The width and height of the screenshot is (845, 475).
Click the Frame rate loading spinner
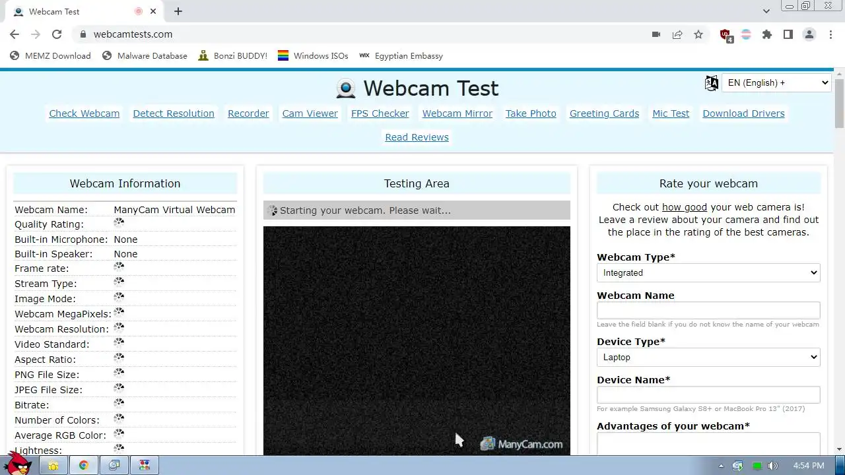click(x=119, y=267)
